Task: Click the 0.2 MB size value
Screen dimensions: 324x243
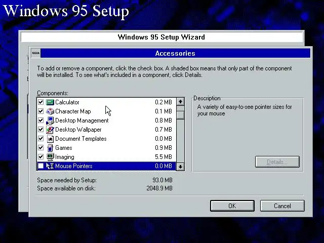Action: pyautogui.click(x=164, y=102)
